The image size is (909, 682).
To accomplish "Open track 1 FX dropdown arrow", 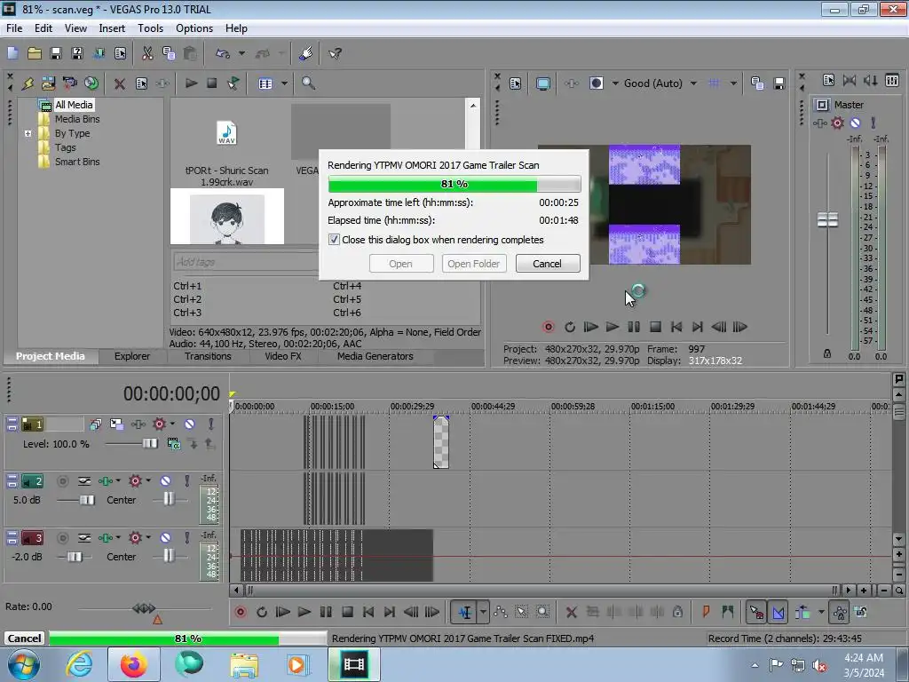I will click(x=172, y=424).
